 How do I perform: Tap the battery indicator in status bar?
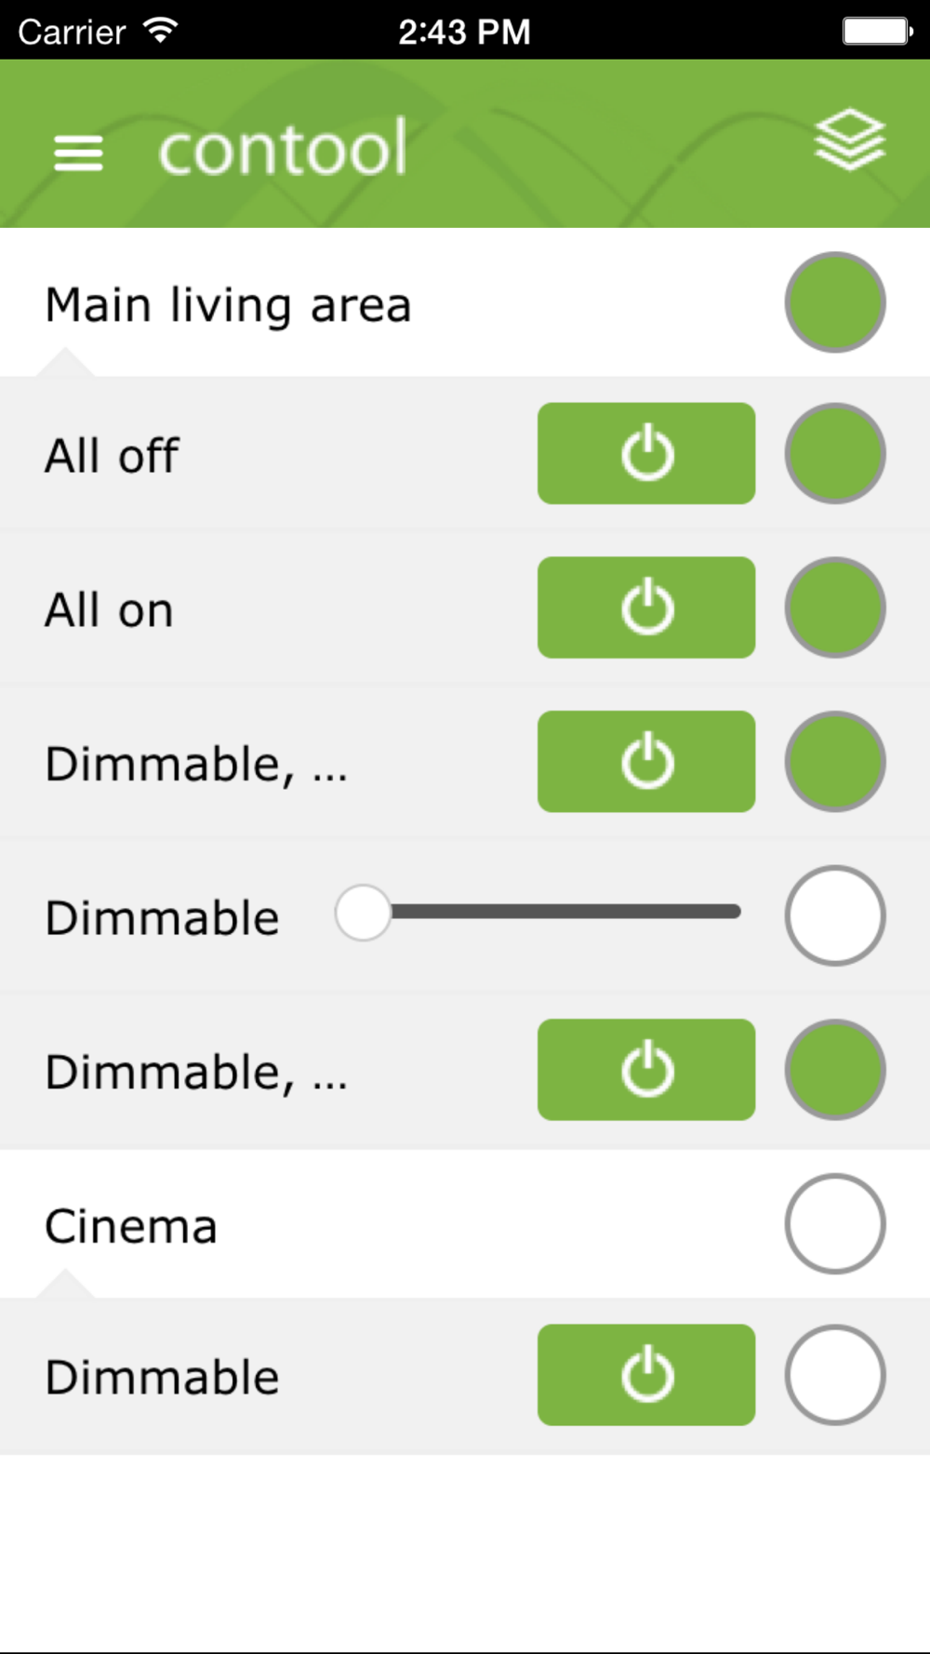[x=877, y=31]
